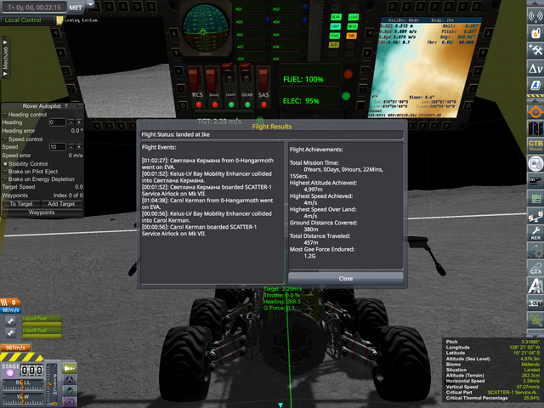This screenshot has width=544, height=408.
Task: Open the blue notebook icon in right toolbar
Action: click(x=535, y=85)
